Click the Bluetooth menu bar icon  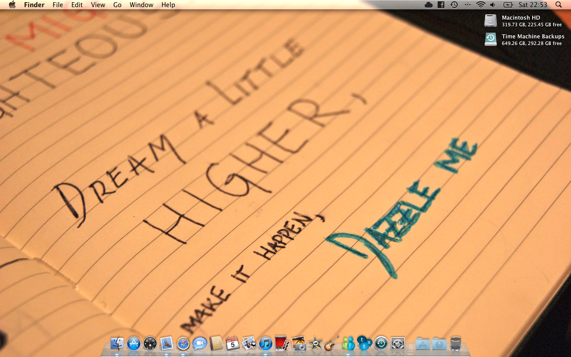coord(468,5)
